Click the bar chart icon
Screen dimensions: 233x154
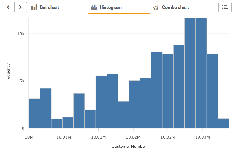click(34, 7)
